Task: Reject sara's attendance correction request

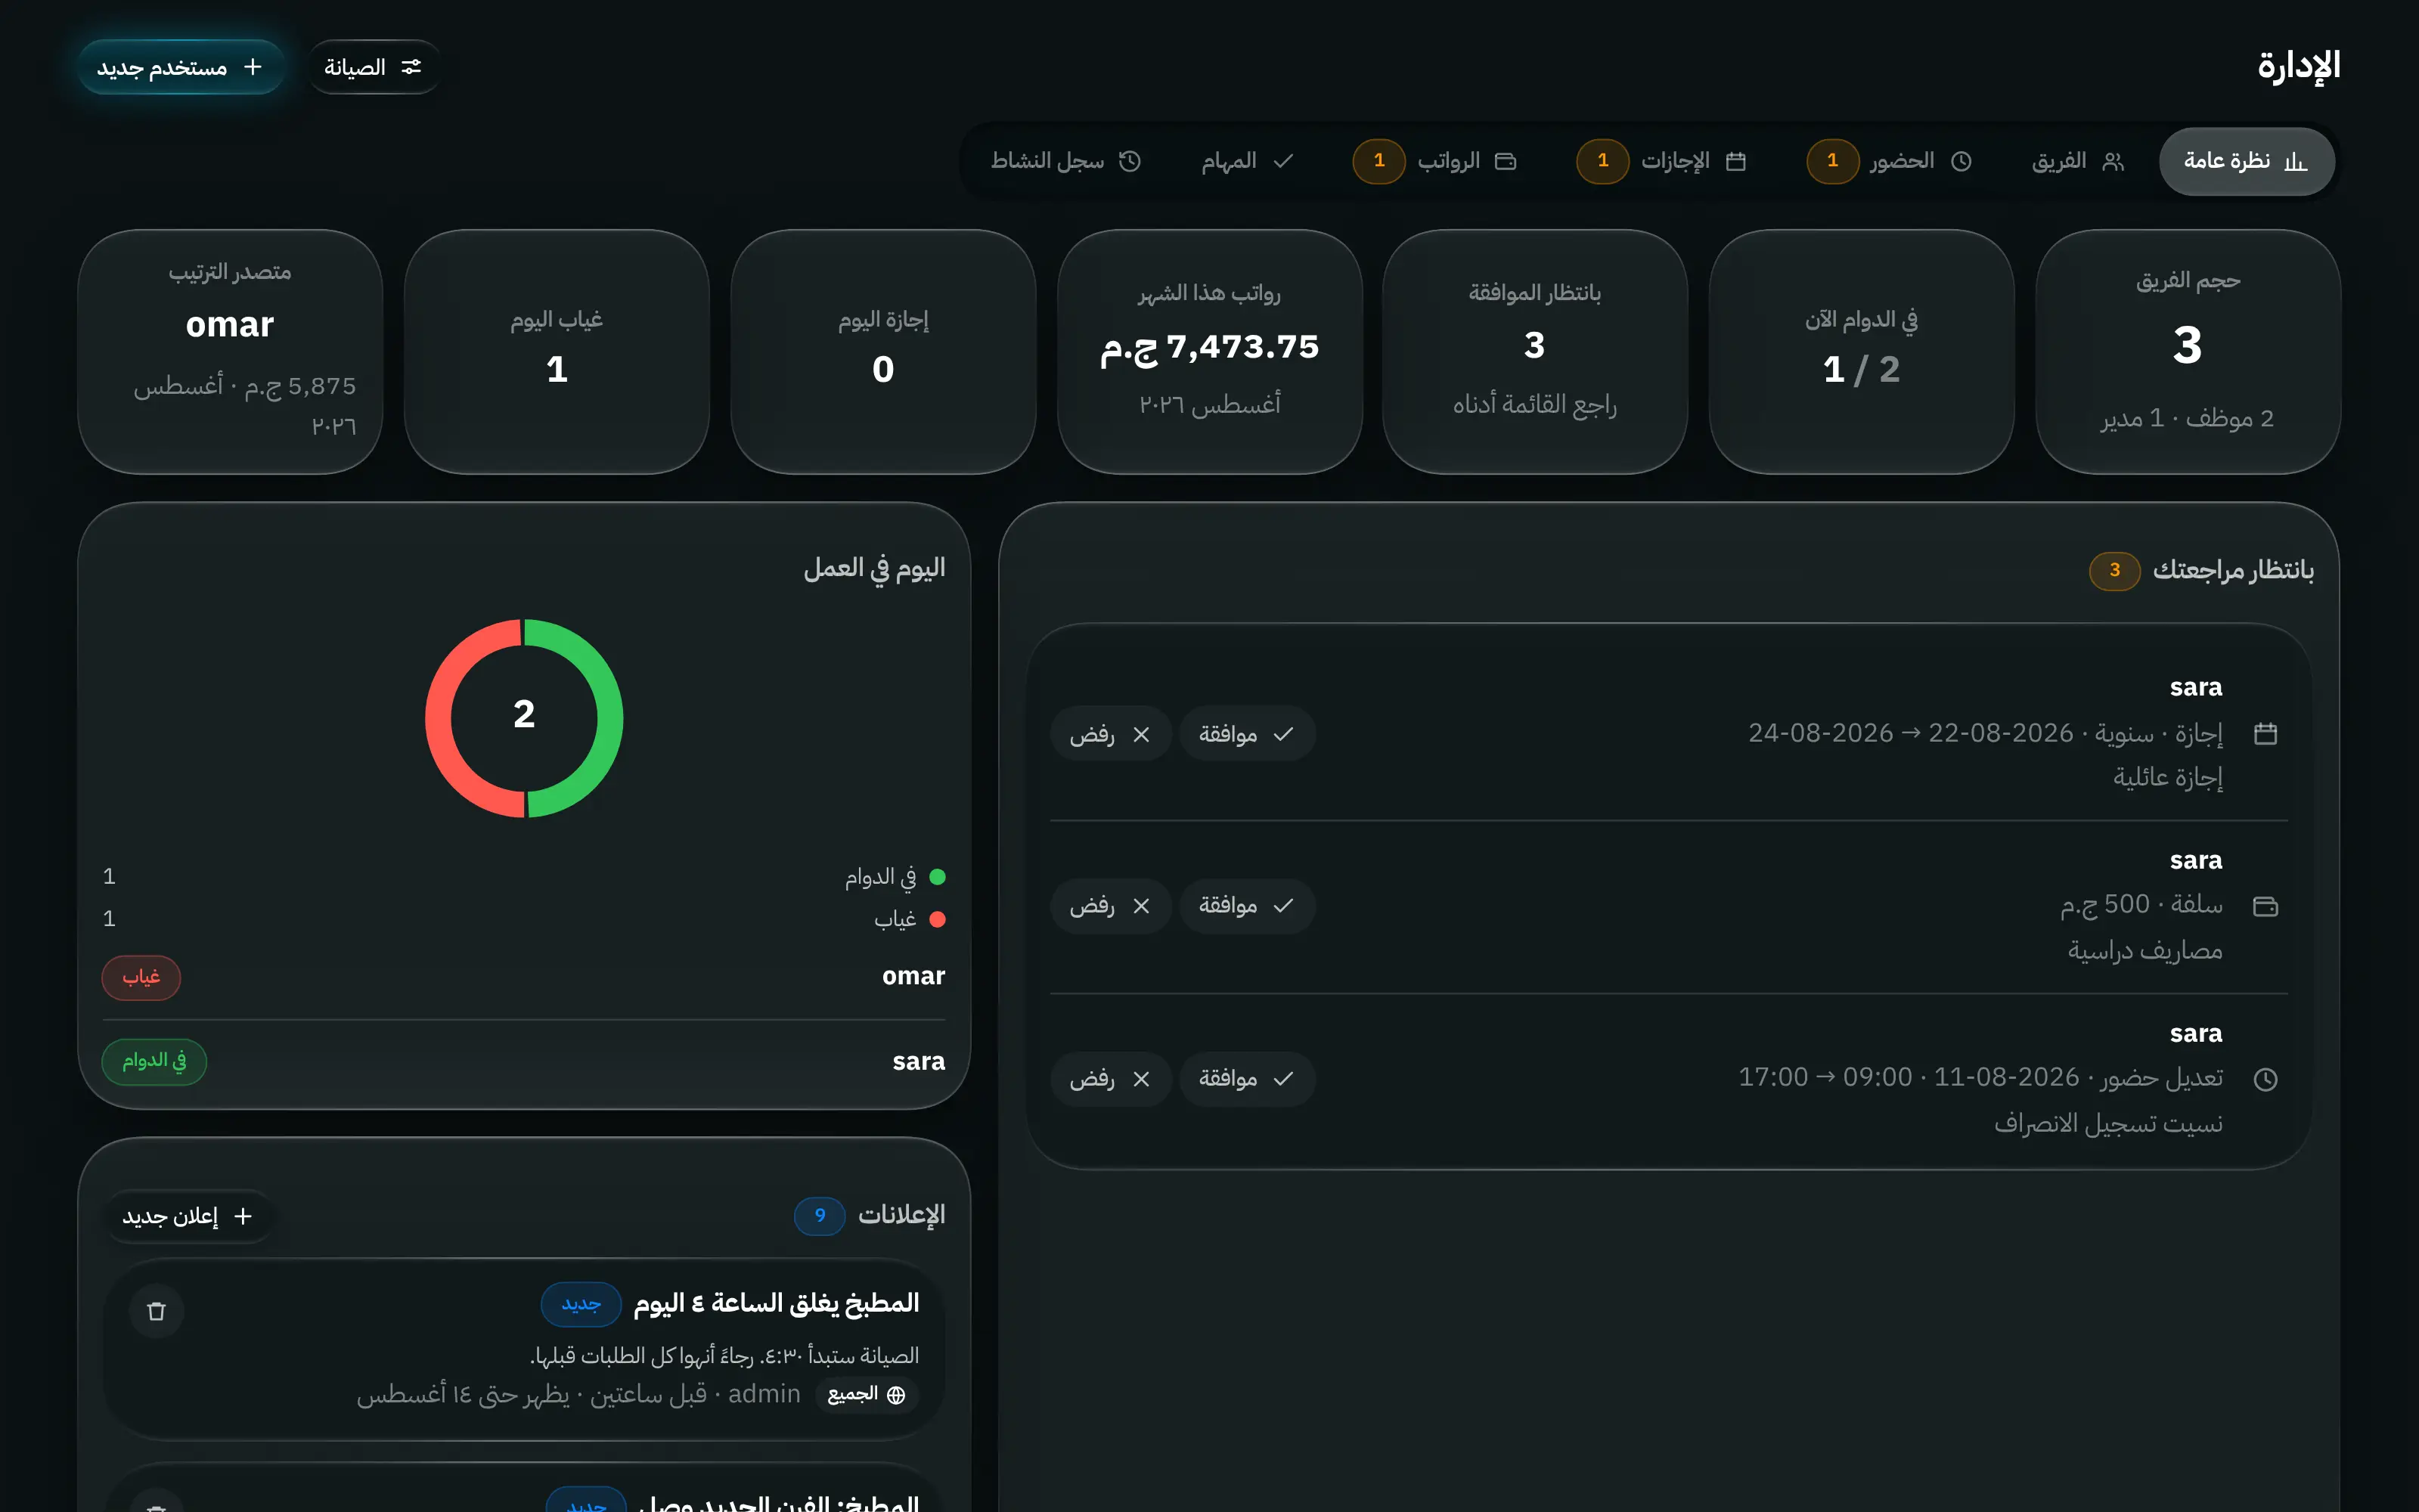Action: pos(1110,1079)
